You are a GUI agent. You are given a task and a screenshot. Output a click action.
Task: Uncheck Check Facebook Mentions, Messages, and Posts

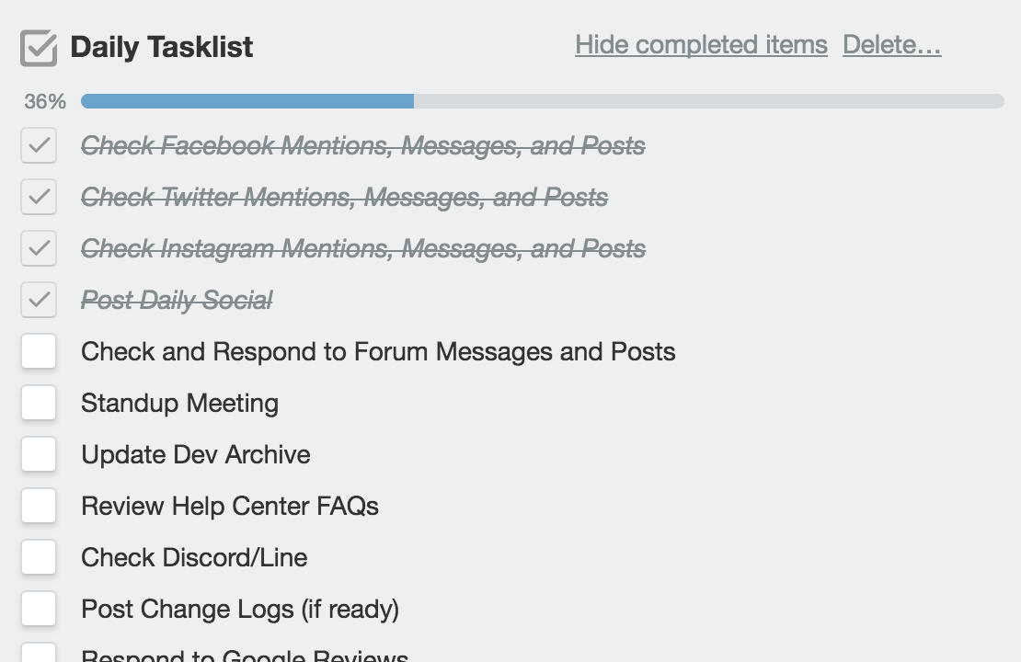tap(39, 145)
